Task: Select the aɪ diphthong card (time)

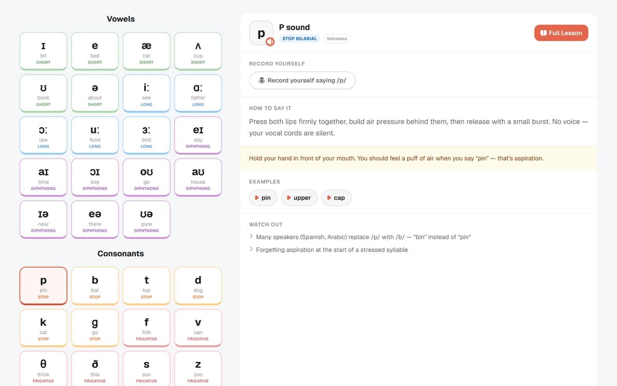Action: pyautogui.click(x=43, y=178)
